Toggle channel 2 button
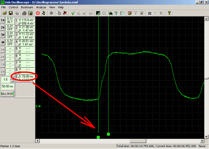Image resolution: width=209 pixels, height=149 pixels. (x=3, y=28)
